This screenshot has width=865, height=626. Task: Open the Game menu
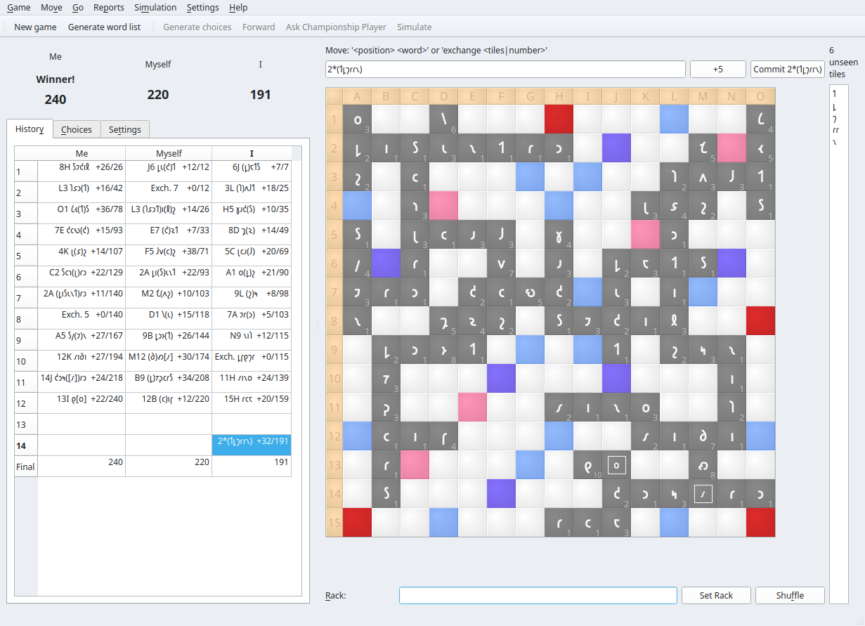click(18, 8)
